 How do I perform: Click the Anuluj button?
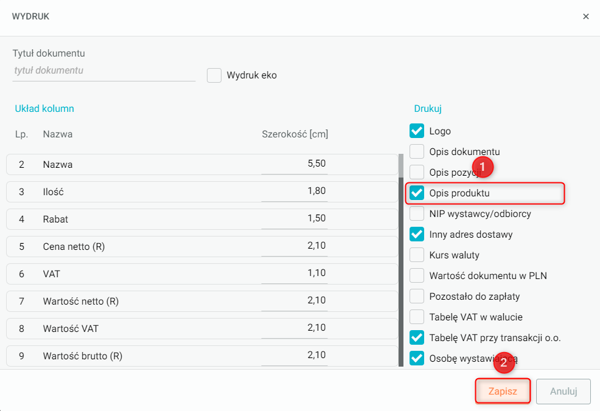(563, 392)
